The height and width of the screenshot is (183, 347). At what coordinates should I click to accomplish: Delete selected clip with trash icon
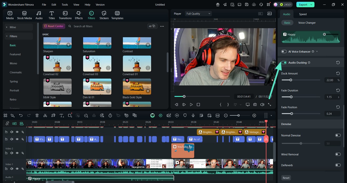tap(37, 116)
